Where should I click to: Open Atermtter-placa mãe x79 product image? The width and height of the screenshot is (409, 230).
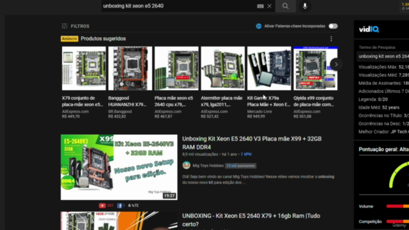(223, 68)
